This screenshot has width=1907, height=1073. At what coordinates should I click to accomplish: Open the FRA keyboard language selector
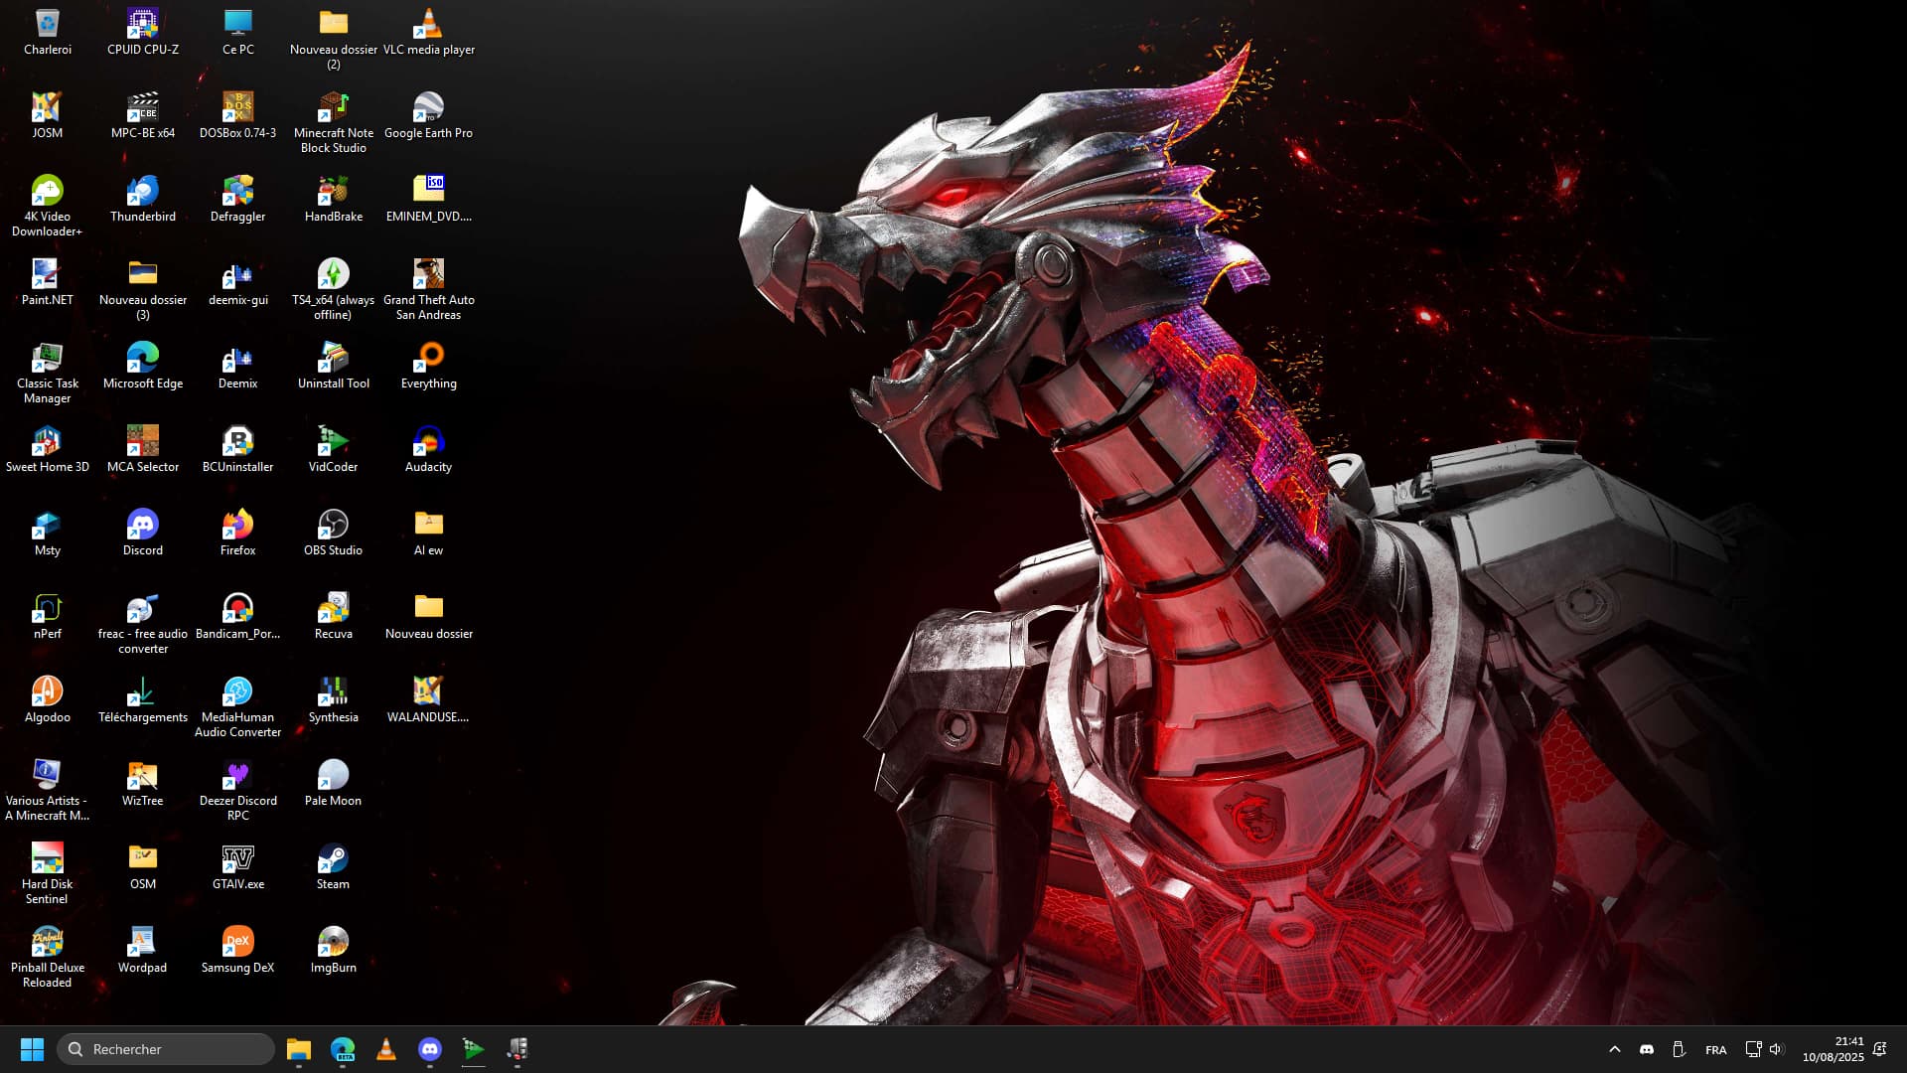click(x=1715, y=1050)
